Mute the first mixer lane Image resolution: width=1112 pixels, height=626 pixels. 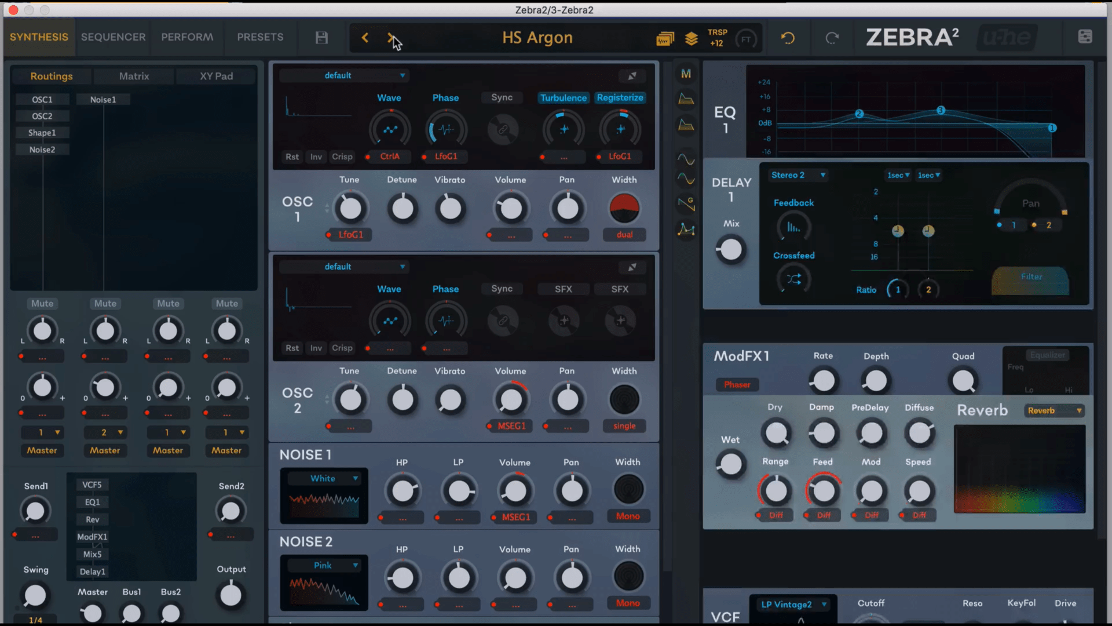click(42, 303)
